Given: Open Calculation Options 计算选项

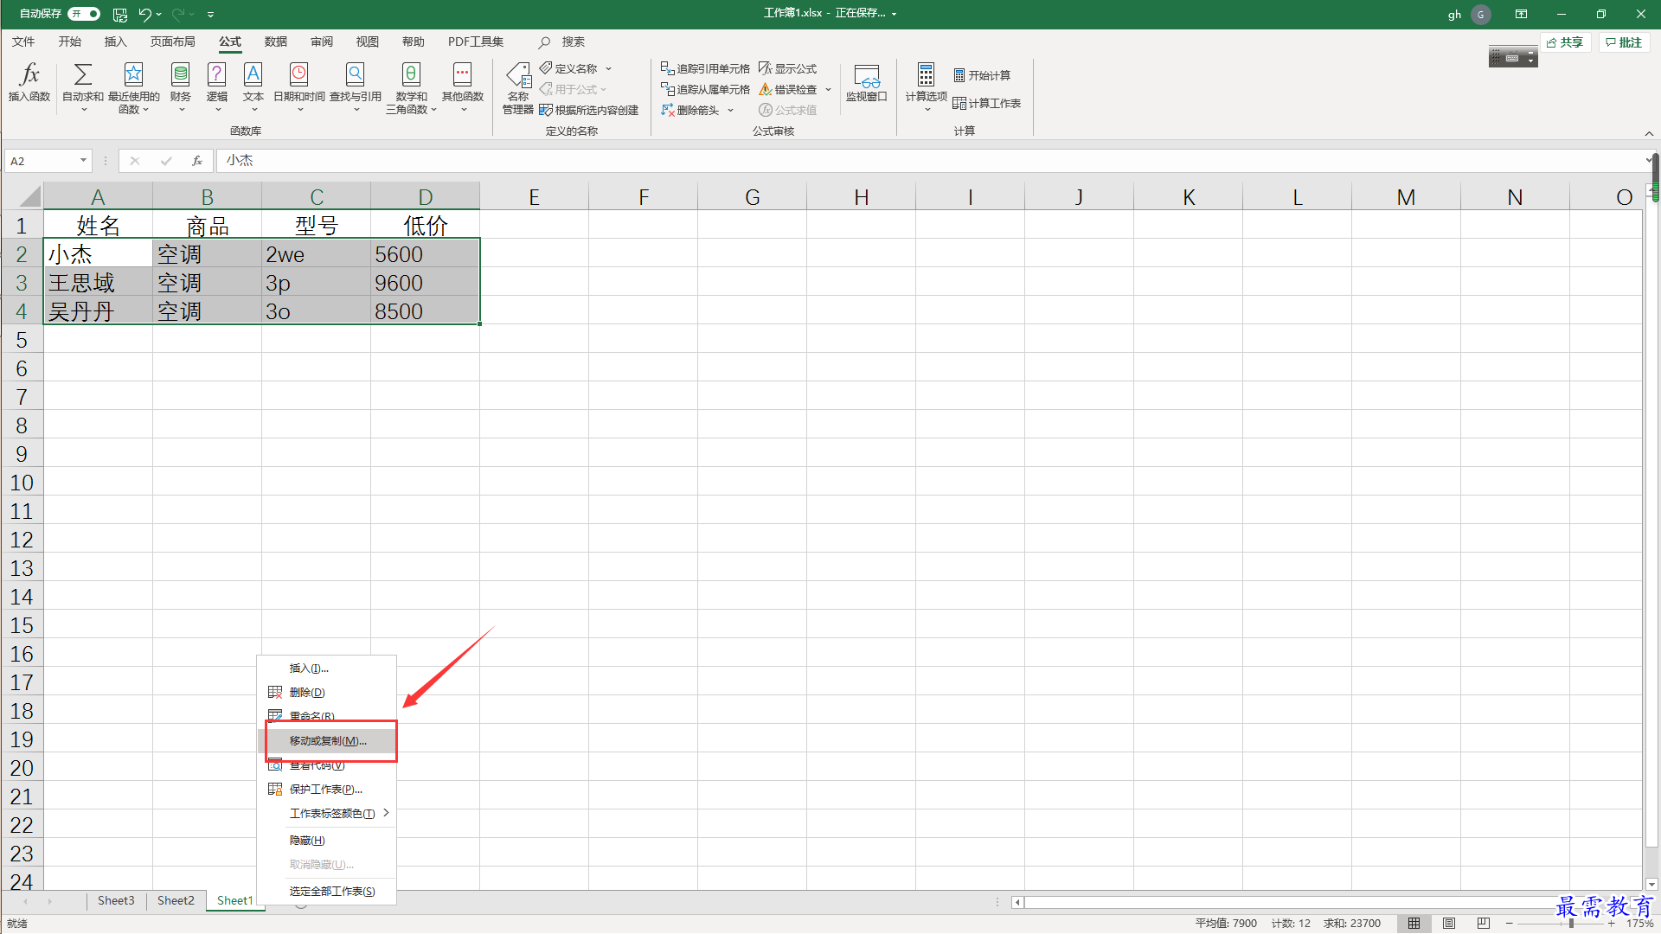Looking at the screenshot, I should coord(926,86).
